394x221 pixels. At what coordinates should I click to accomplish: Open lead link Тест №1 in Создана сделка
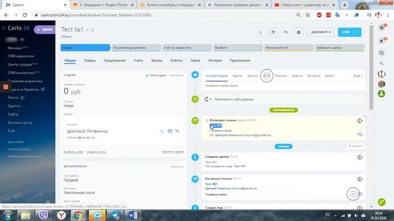tap(239, 166)
